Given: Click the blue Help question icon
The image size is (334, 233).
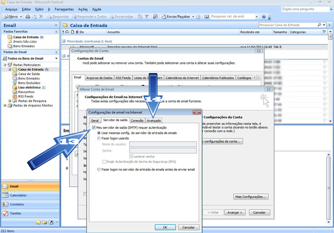Looking at the screenshot, I should (264, 17).
